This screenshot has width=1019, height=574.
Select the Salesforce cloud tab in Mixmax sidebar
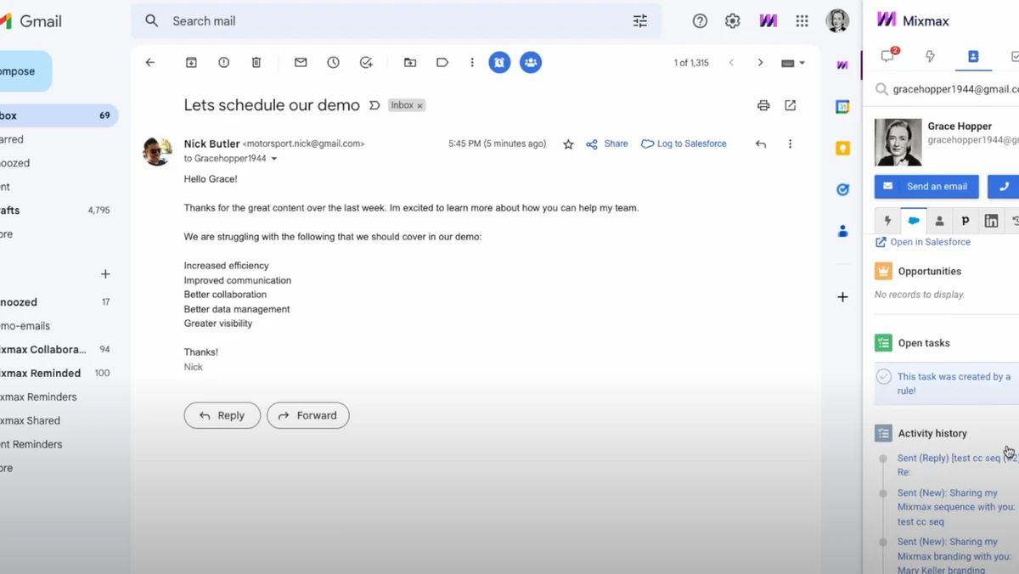click(x=913, y=220)
